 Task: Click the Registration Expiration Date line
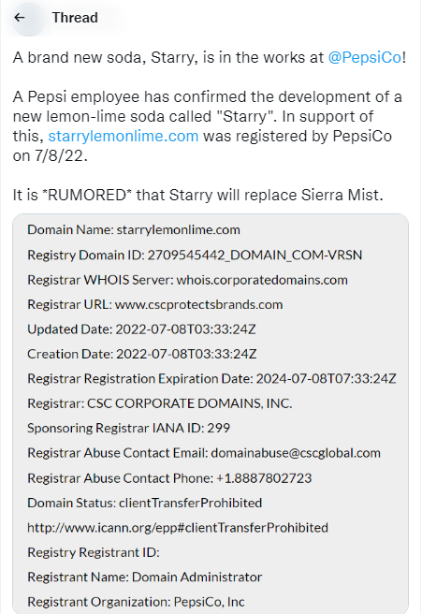211,379
